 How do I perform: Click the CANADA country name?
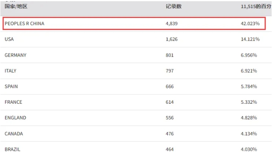click(14, 134)
